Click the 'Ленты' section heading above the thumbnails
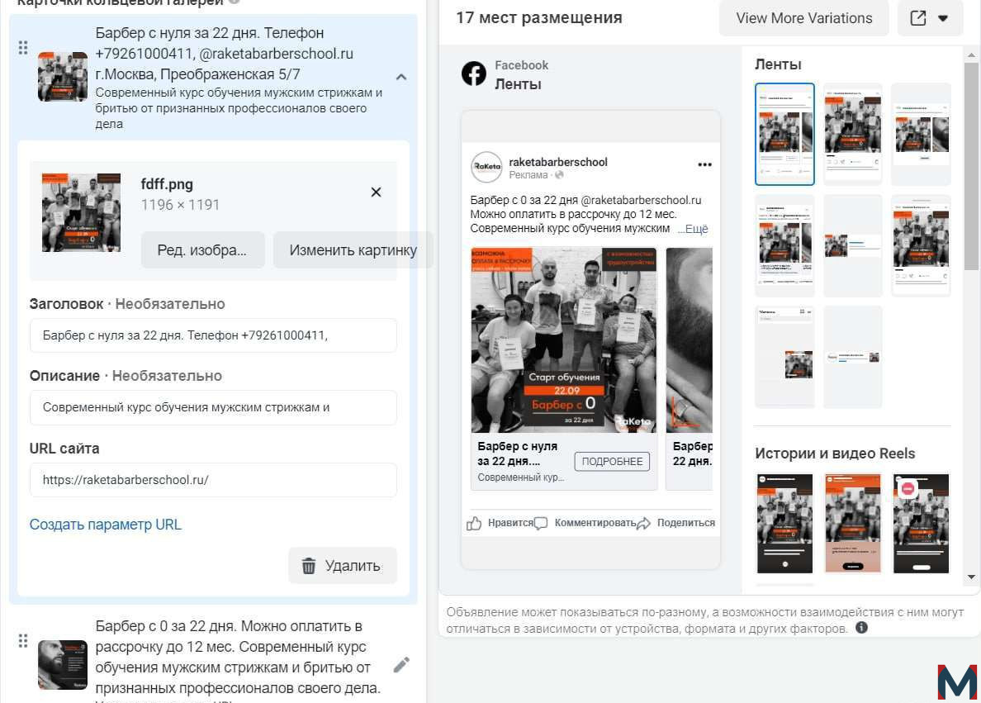Viewport: 981px width, 703px height. point(778,64)
